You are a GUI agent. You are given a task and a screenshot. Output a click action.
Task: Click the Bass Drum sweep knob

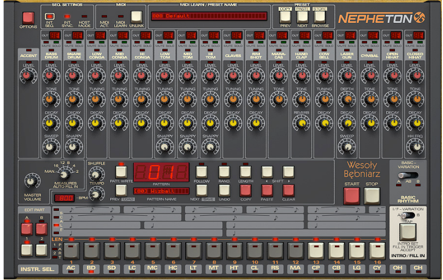click(51, 147)
